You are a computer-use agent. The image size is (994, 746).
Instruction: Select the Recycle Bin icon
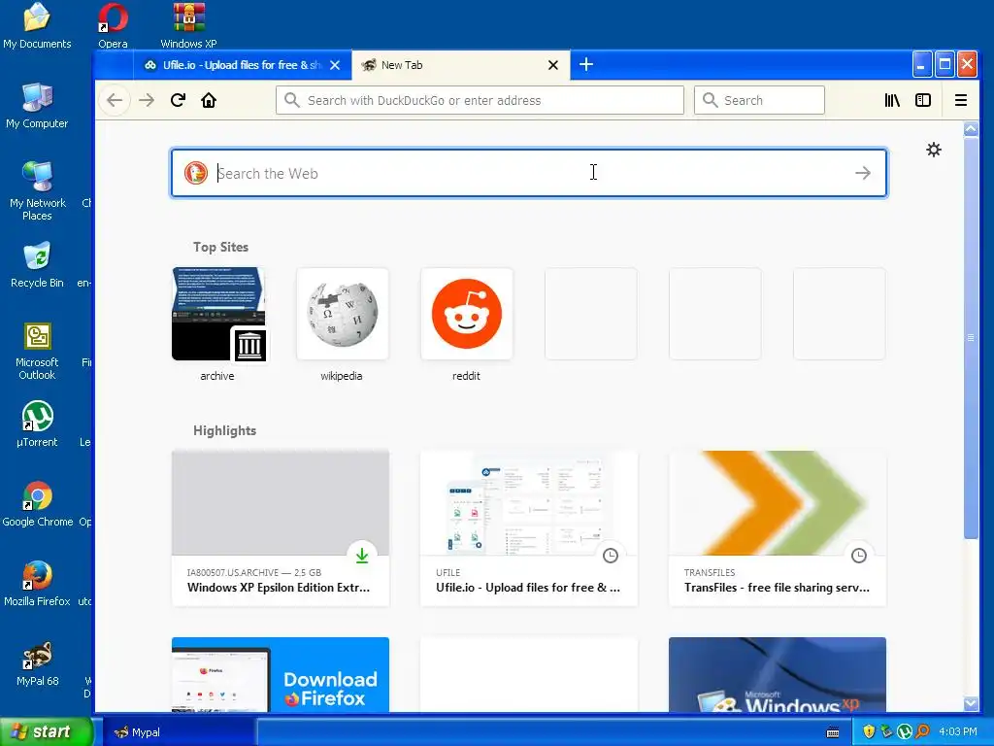click(37, 265)
